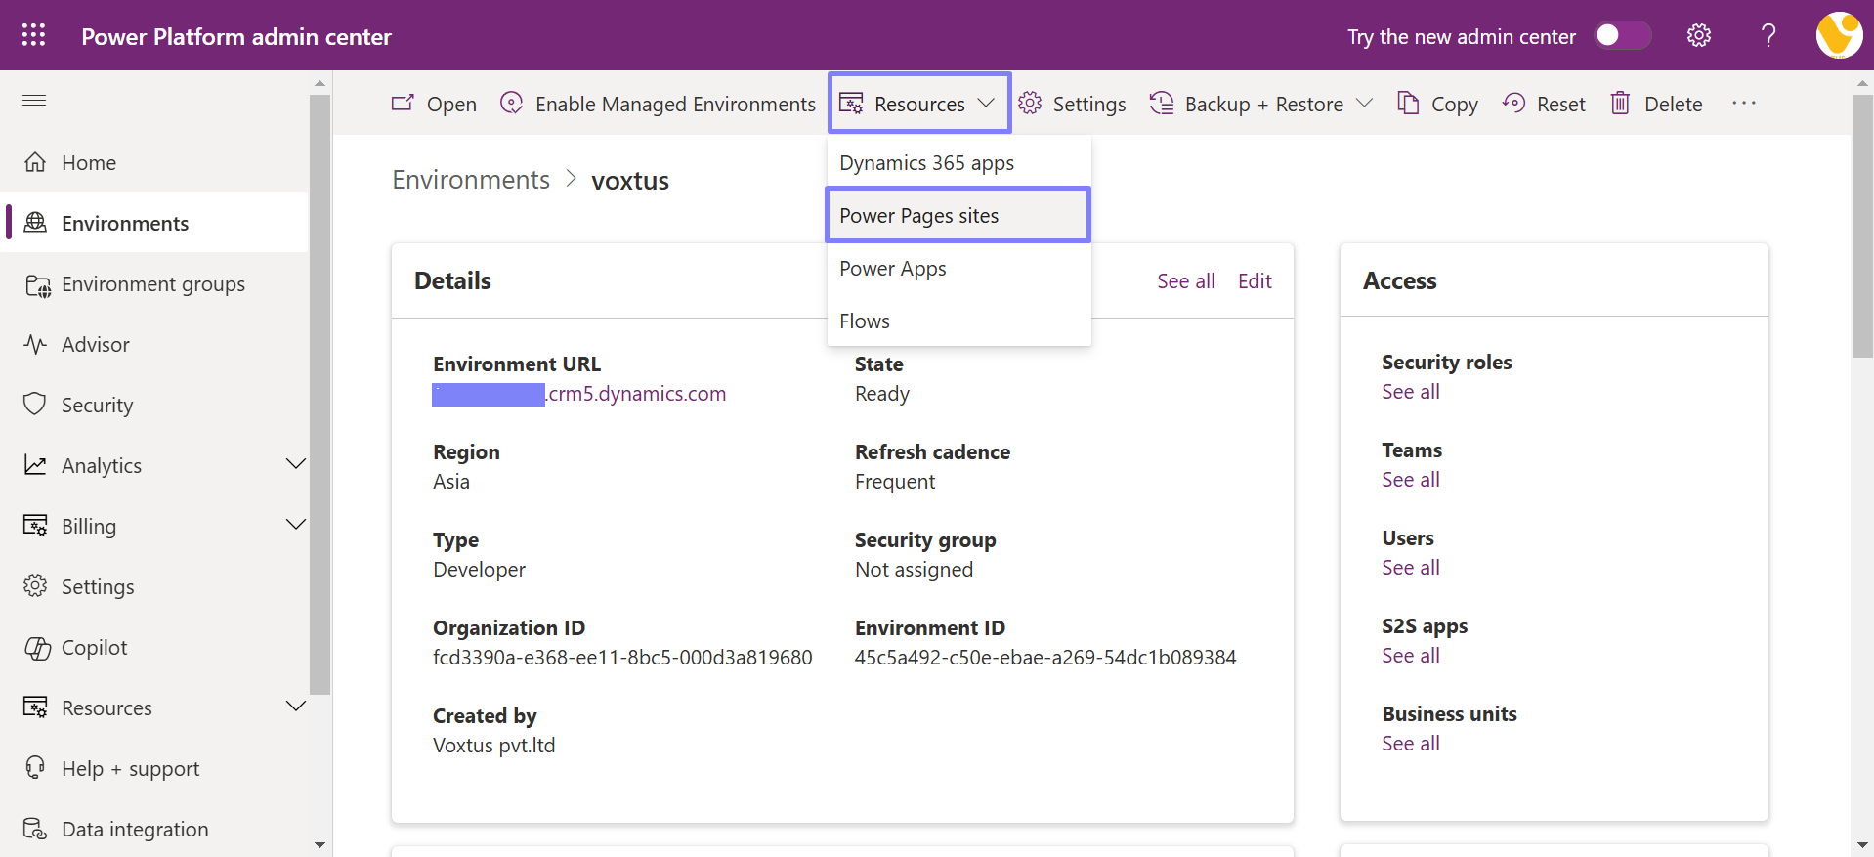
Task: Click the Copy environment icon
Action: tap(1408, 103)
